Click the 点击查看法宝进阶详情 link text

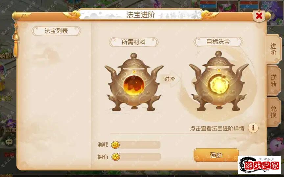click(217, 128)
